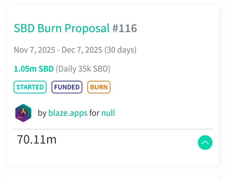This screenshot has height=179, width=226.
Task: Click the orange BURN badge
Action: coord(99,87)
